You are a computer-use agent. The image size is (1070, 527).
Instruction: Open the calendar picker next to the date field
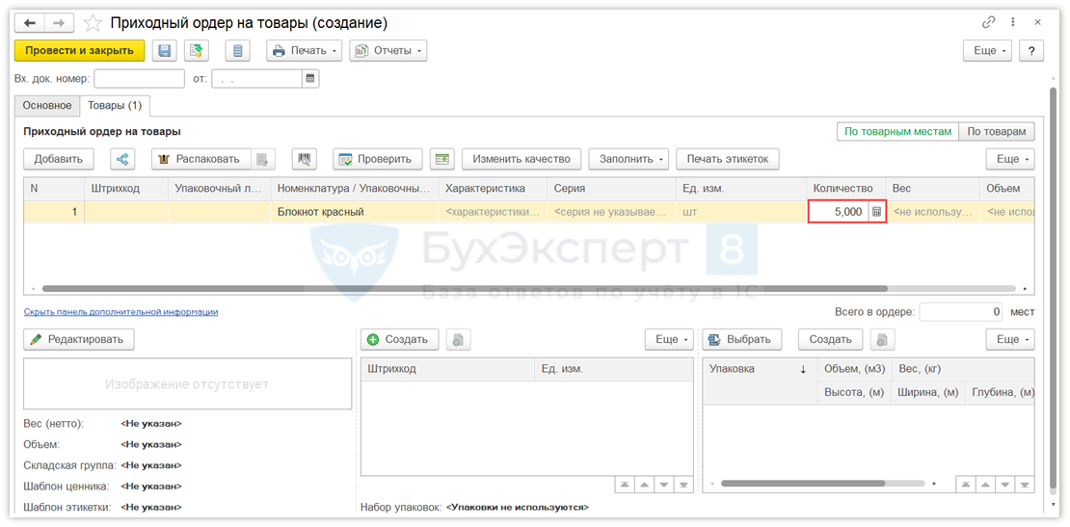309,78
